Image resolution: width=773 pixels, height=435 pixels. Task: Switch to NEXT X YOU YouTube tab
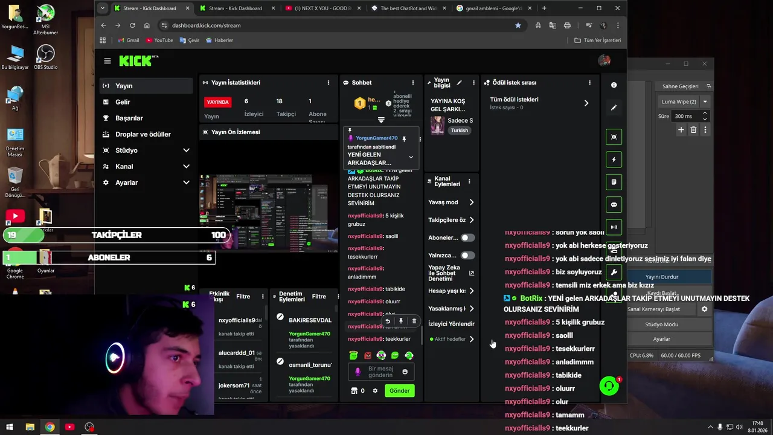(322, 8)
